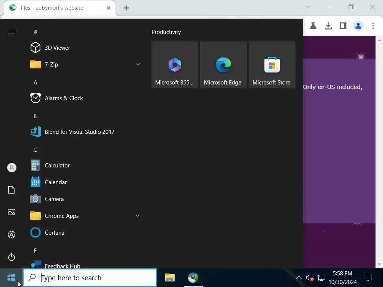Image resolution: width=383 pixels, height=287 pixels.
Task: Click the B letter group header
Action: 35,116
